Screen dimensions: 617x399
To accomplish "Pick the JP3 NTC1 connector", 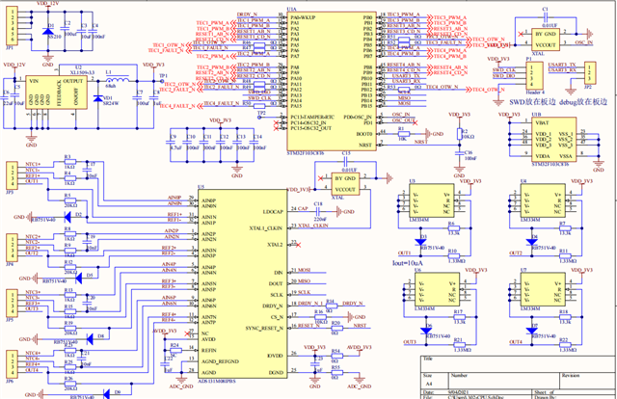I will [x=12, y=175].
